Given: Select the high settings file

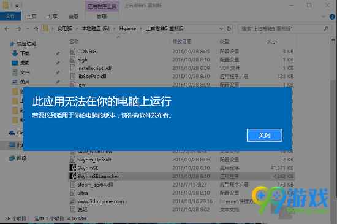Looking at the screenshot, I should tap(82, 60).
